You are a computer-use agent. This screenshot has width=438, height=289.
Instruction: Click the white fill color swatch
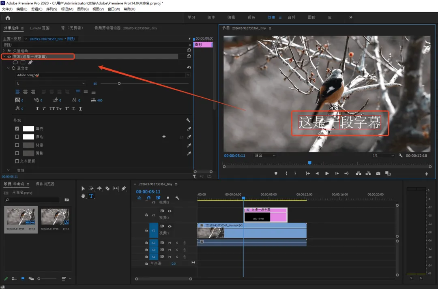point(28,129)
